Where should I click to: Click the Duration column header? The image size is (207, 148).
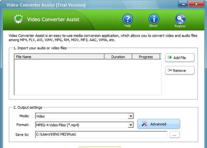118,57
